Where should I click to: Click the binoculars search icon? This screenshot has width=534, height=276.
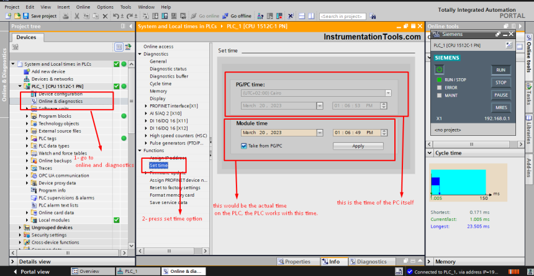373,16
